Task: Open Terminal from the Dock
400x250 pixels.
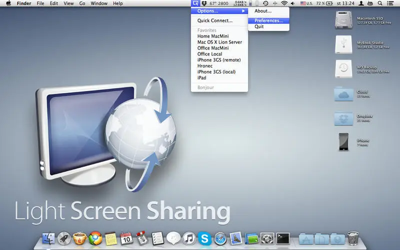Action: 283,238
